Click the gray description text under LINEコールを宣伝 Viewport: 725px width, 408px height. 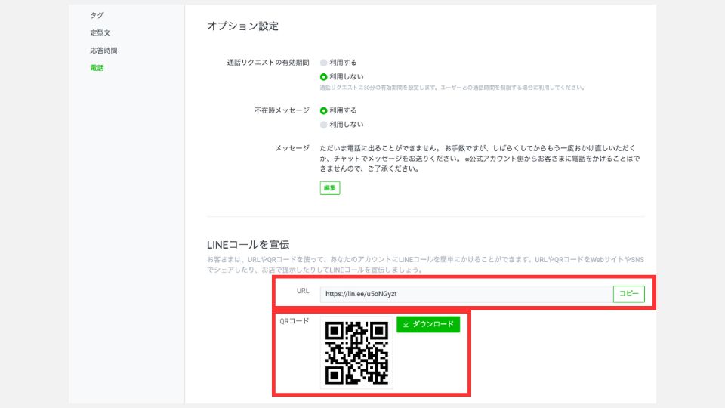point(425,264)
